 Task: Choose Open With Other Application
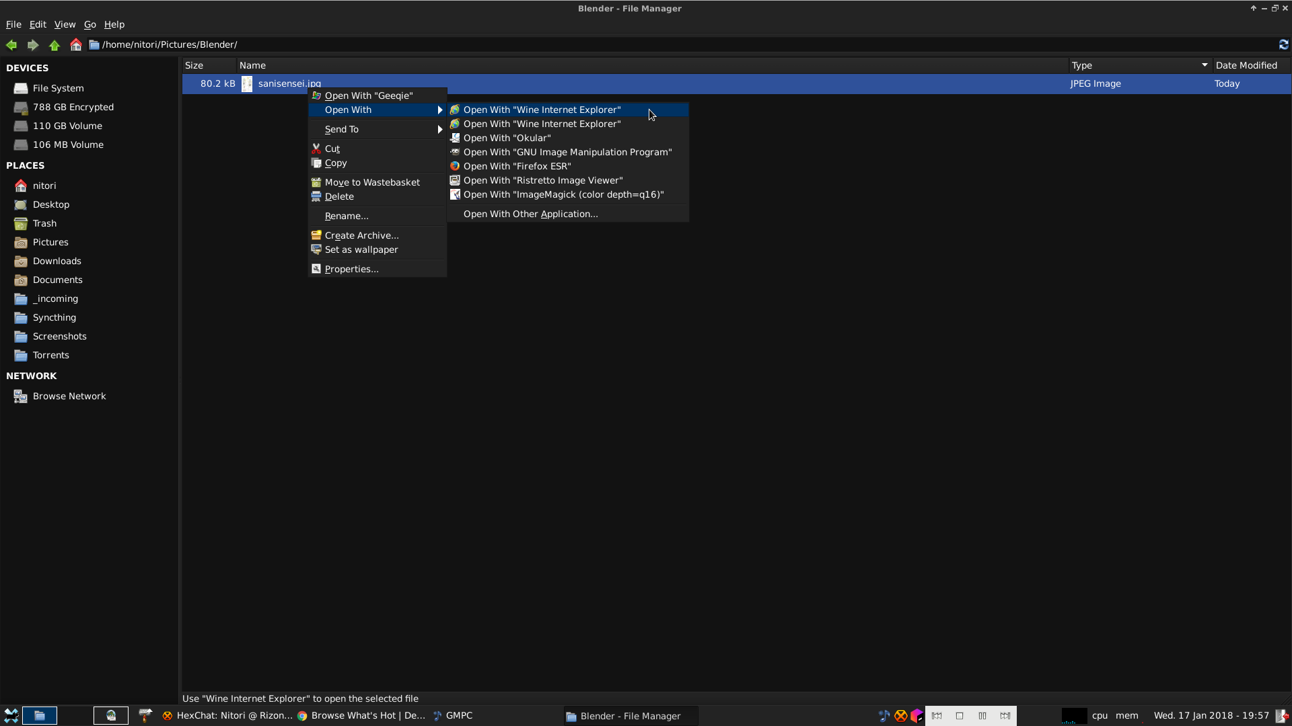point(530,214)
